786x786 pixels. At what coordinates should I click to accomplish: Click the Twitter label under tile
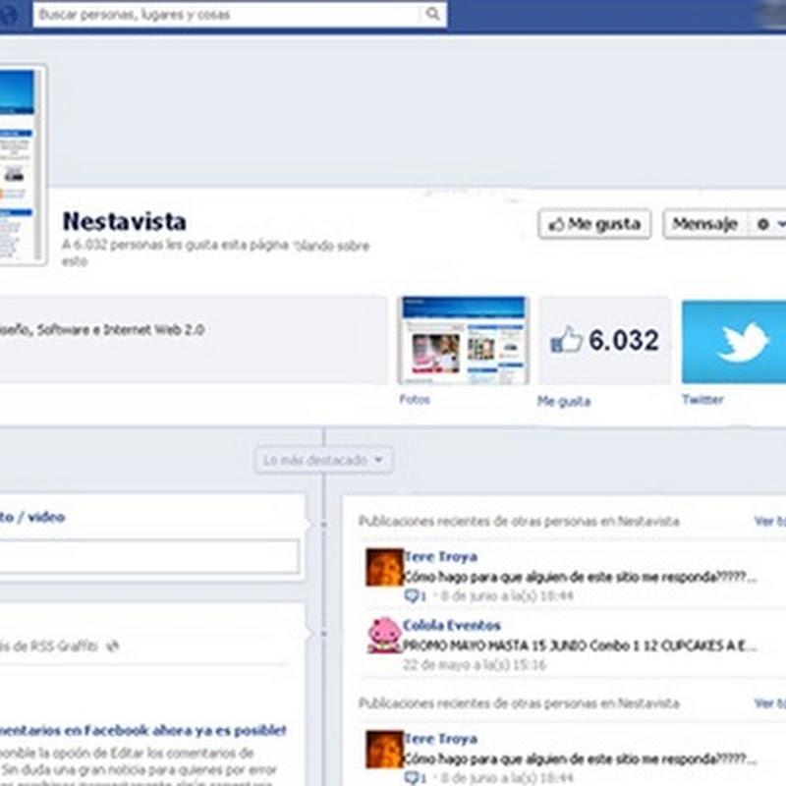coord(702,400)
